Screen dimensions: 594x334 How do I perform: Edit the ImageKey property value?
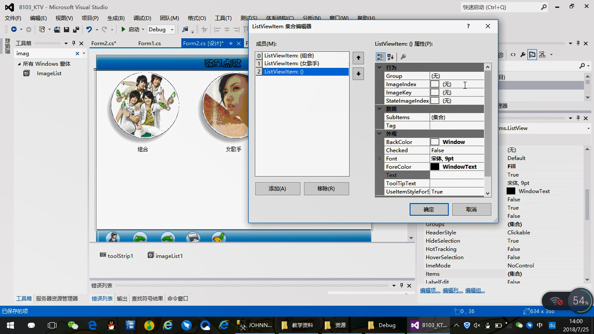[457, 92]
